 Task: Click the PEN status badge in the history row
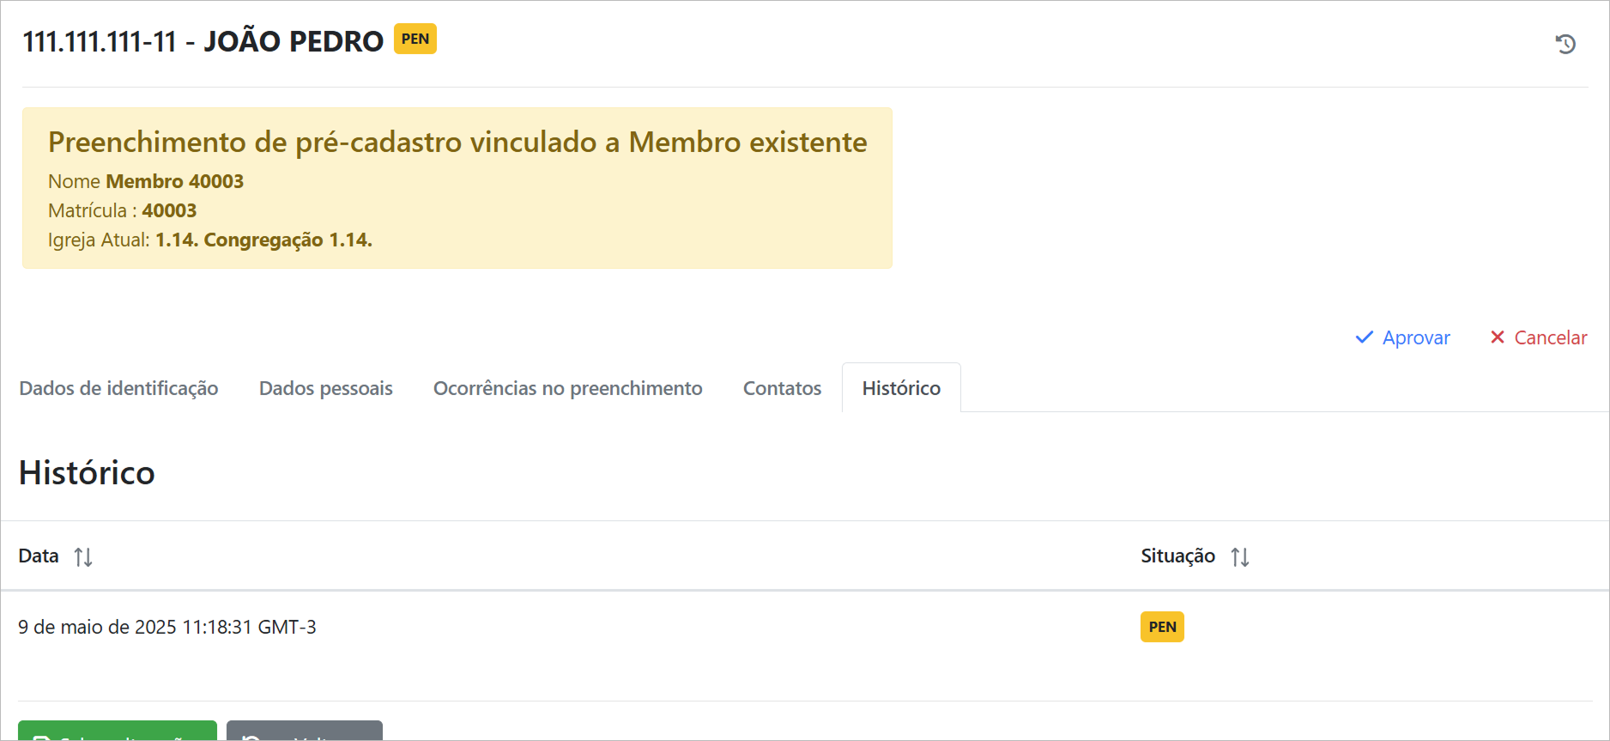click(x=1162, y=627)
